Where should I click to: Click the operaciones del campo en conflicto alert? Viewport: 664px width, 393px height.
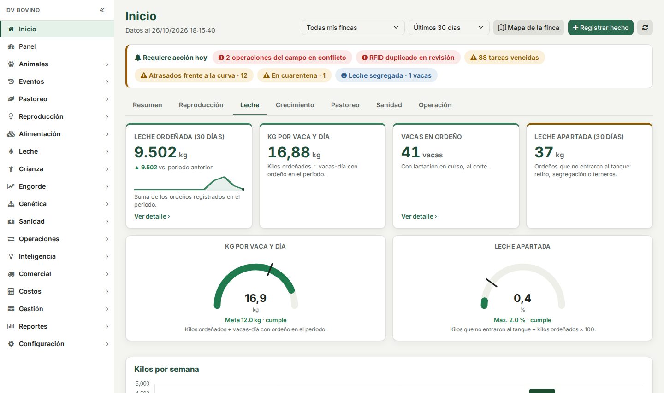[282, 58]
